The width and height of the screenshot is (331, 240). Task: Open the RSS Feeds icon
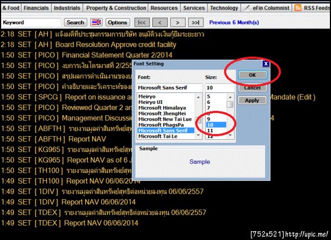pyautogui.click(x=298, y=8)
